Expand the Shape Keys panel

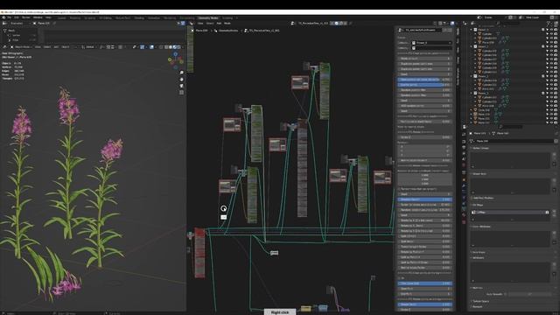coord(479,174)
